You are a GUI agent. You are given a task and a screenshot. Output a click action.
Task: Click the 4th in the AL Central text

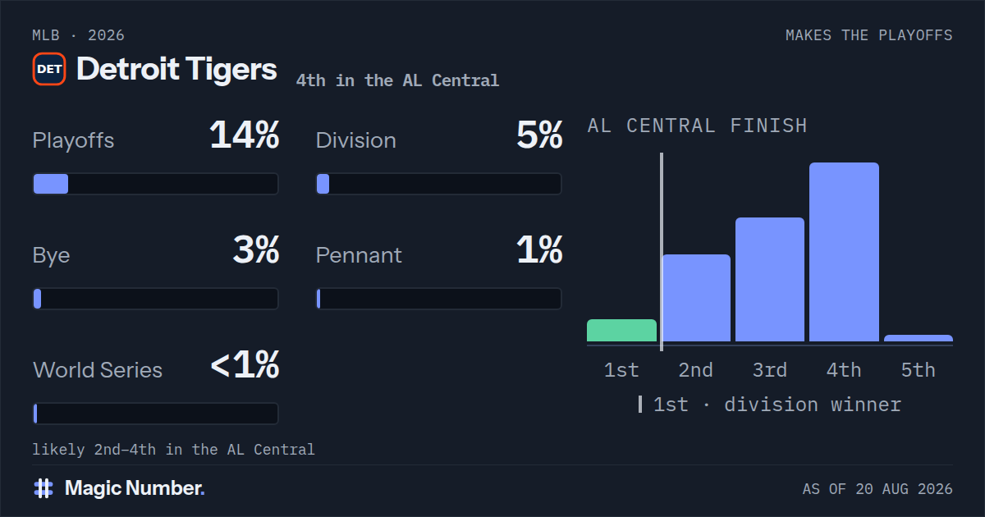point(397,80)
